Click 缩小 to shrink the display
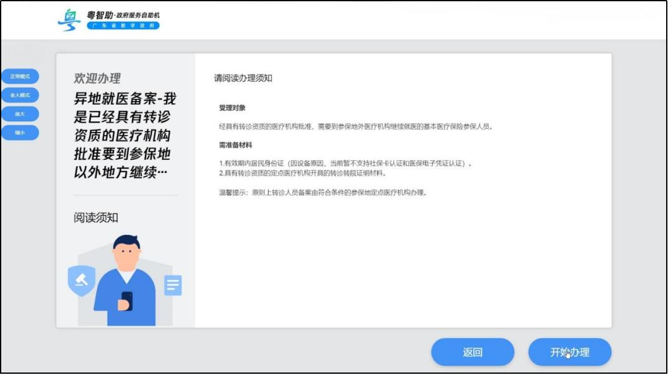The width and height of the screenshot is (668, 375). [20, 133]
